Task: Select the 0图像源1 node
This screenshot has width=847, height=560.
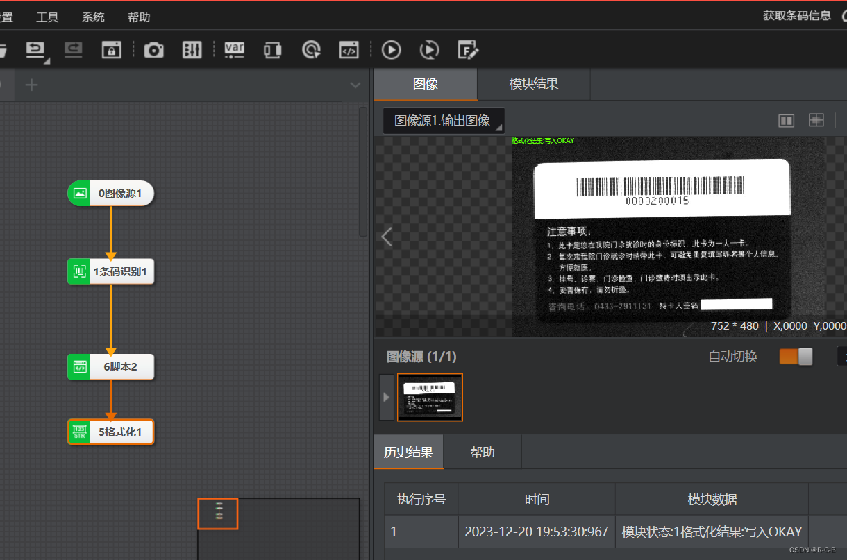Action: point(110,194)
